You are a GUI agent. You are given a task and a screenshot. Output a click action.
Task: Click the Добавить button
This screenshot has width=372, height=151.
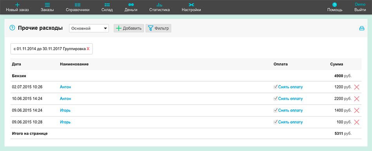point(129,28)
